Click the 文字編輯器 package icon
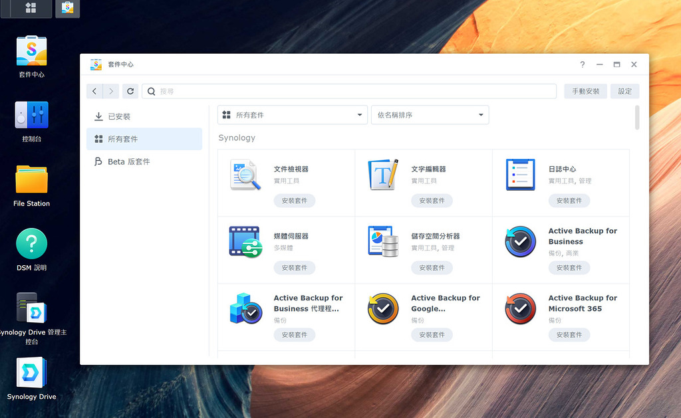Screen dimensions: 681x418 click(x=382, y=175)
